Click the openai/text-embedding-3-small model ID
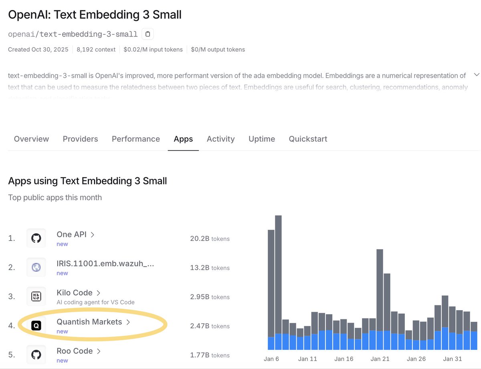The height and width of the screenshot is (369, 481). pos(73,34)
